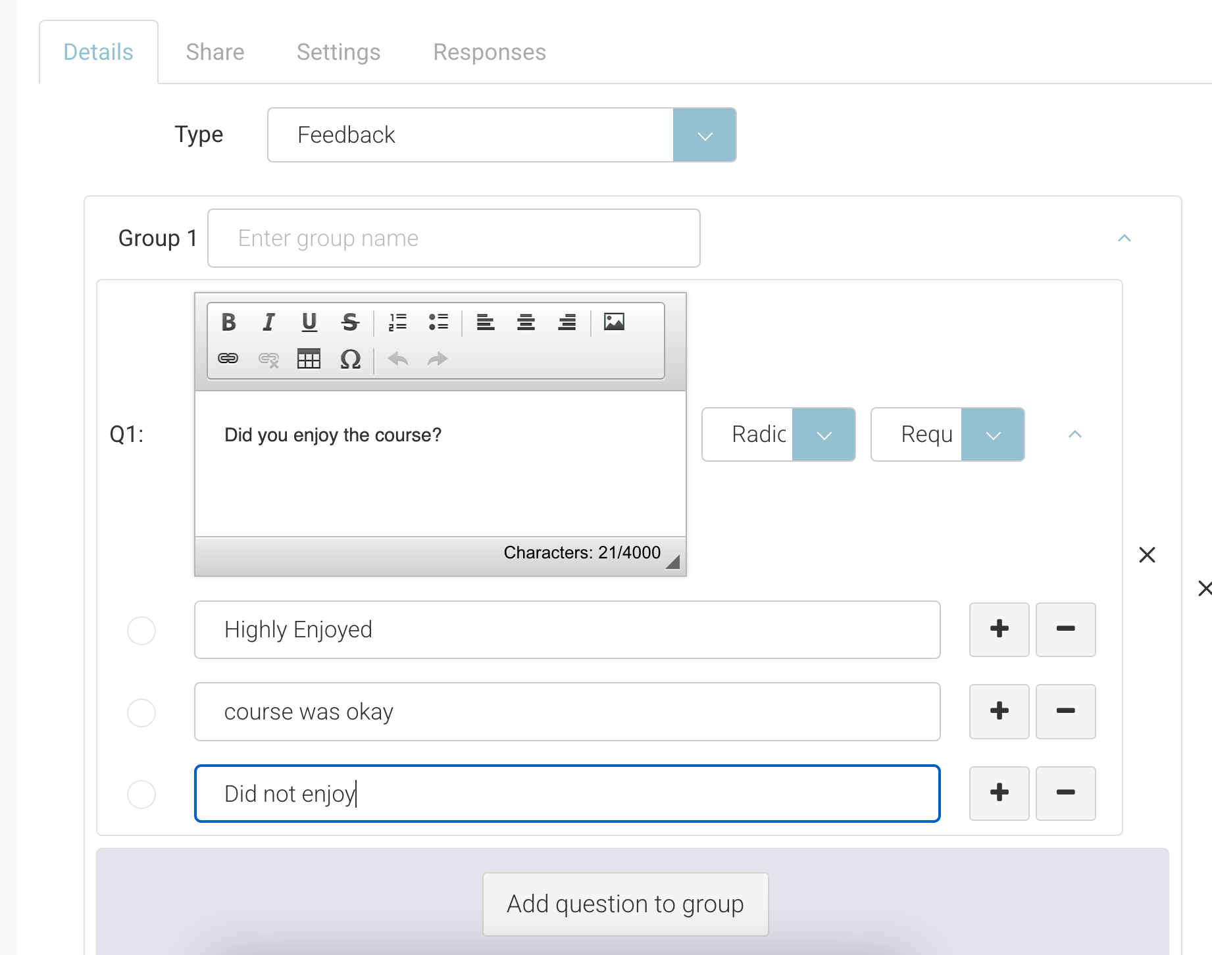Expand the Radio question type dropdown
Screen dimensions: 1212x955
823,435
